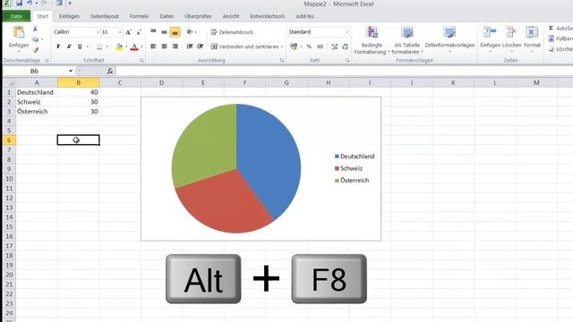This screenshot has height=322, width=573.
Task: Open fill color dropdown arrow
Action: (126, 47)
